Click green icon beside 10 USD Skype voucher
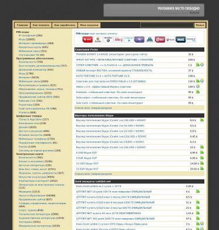 click(202, 120)
